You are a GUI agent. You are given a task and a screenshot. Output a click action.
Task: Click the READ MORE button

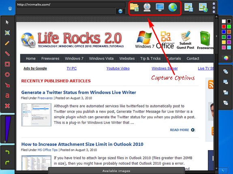[182, 130]
